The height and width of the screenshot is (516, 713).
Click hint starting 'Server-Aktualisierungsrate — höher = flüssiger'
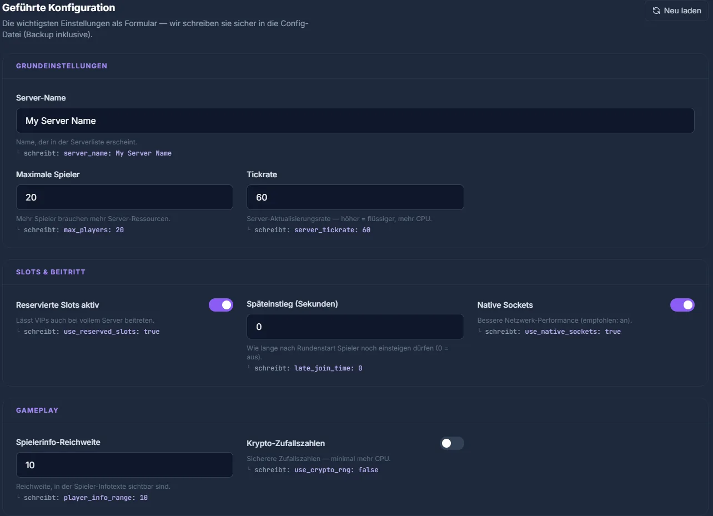[x=339, y=219]
